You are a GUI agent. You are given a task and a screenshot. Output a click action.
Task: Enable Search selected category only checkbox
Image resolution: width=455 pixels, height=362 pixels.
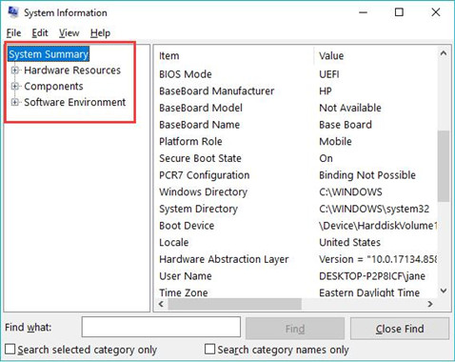10,350
